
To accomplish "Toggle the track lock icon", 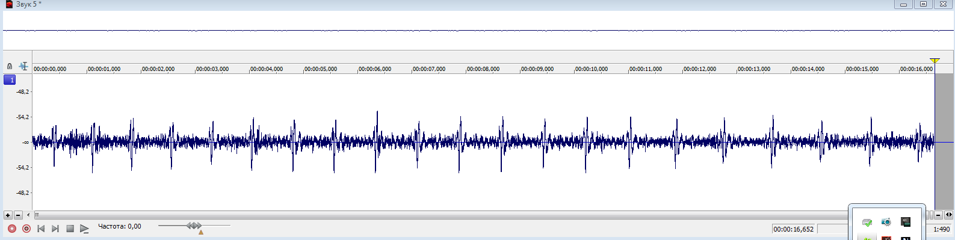I will pyautogui.click(x=10, y=66).
